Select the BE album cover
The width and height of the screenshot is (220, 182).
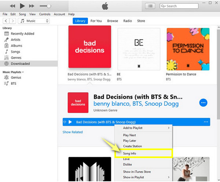(139, 49)
